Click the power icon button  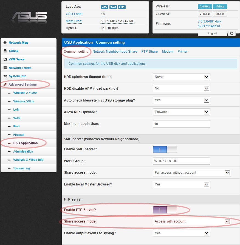[232, 33]
